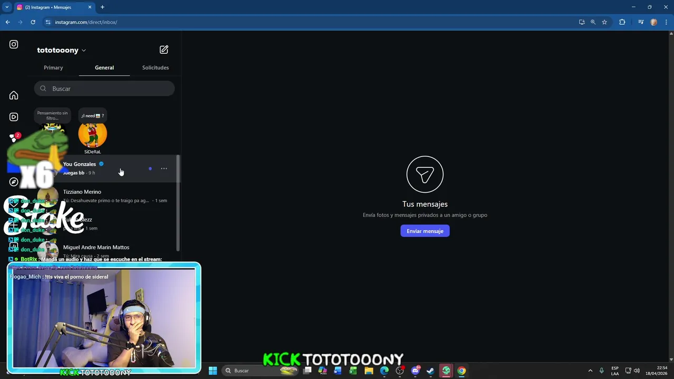Open Windows Start menu

click(x=213, y=371)
